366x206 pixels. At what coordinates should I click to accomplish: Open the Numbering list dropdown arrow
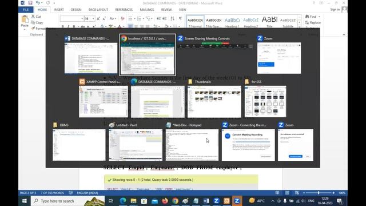coord(144,19)
